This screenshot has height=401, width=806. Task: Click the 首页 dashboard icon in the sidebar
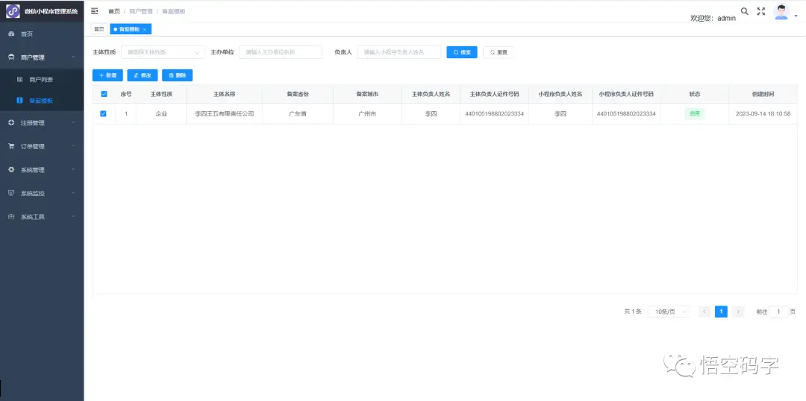pyautogui.click(x=11, y=34)
